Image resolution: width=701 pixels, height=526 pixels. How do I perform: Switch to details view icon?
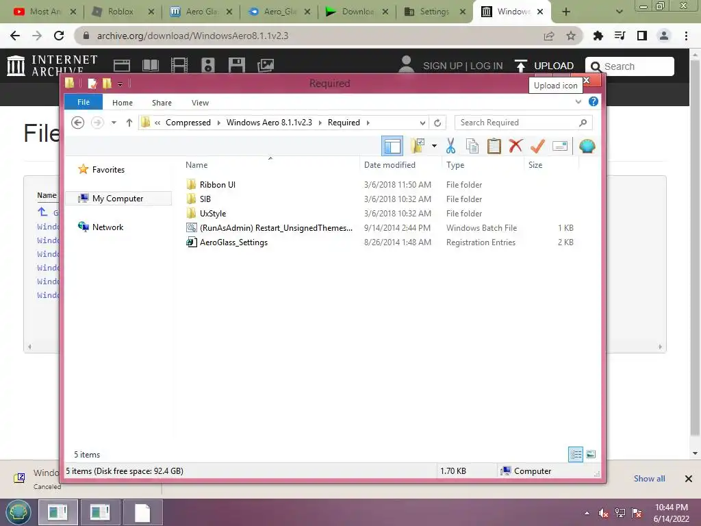pos(576,455)
